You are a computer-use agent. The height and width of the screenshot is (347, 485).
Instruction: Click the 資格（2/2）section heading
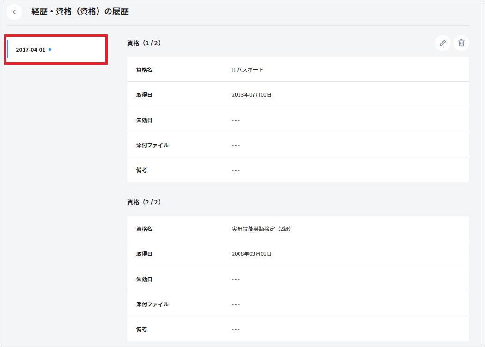[144, 202]
